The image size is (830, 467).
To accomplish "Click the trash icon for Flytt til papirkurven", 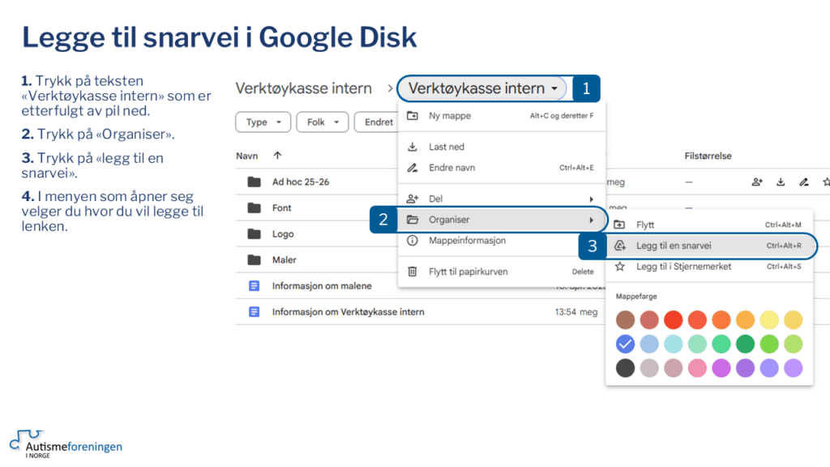I will tap(413, 272).
